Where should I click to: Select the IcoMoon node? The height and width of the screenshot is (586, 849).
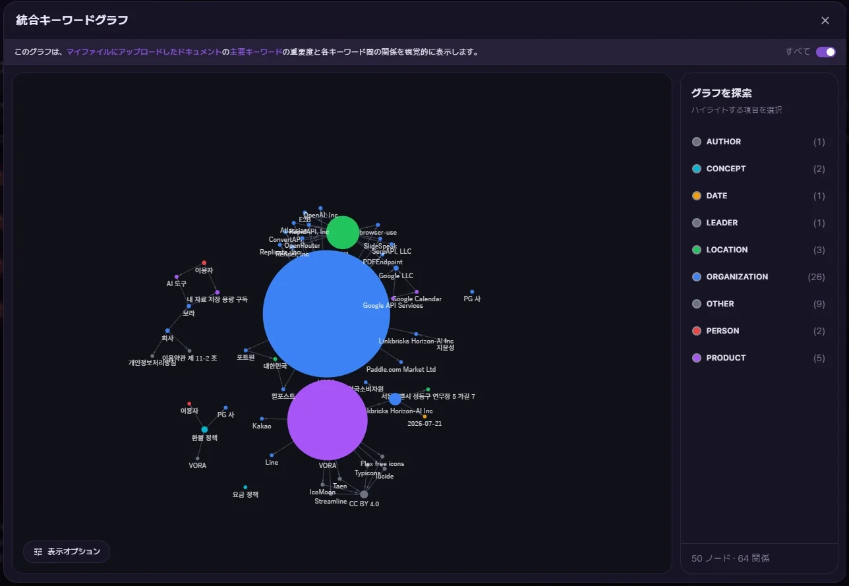coord(322,484)
